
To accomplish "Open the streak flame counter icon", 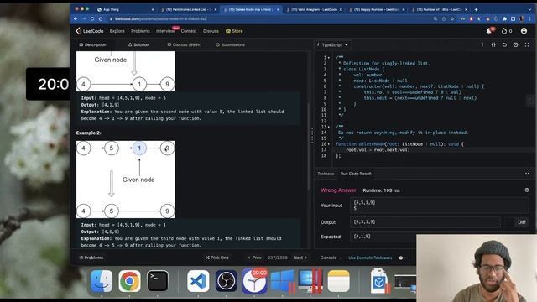I will pyautogui.click(x=504, y=31).
